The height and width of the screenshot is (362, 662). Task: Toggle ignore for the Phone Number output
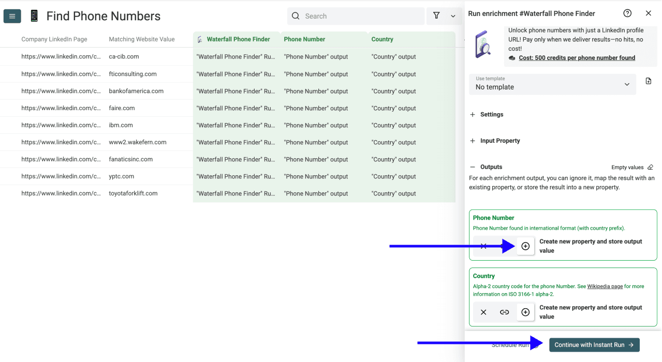[483, 246]
